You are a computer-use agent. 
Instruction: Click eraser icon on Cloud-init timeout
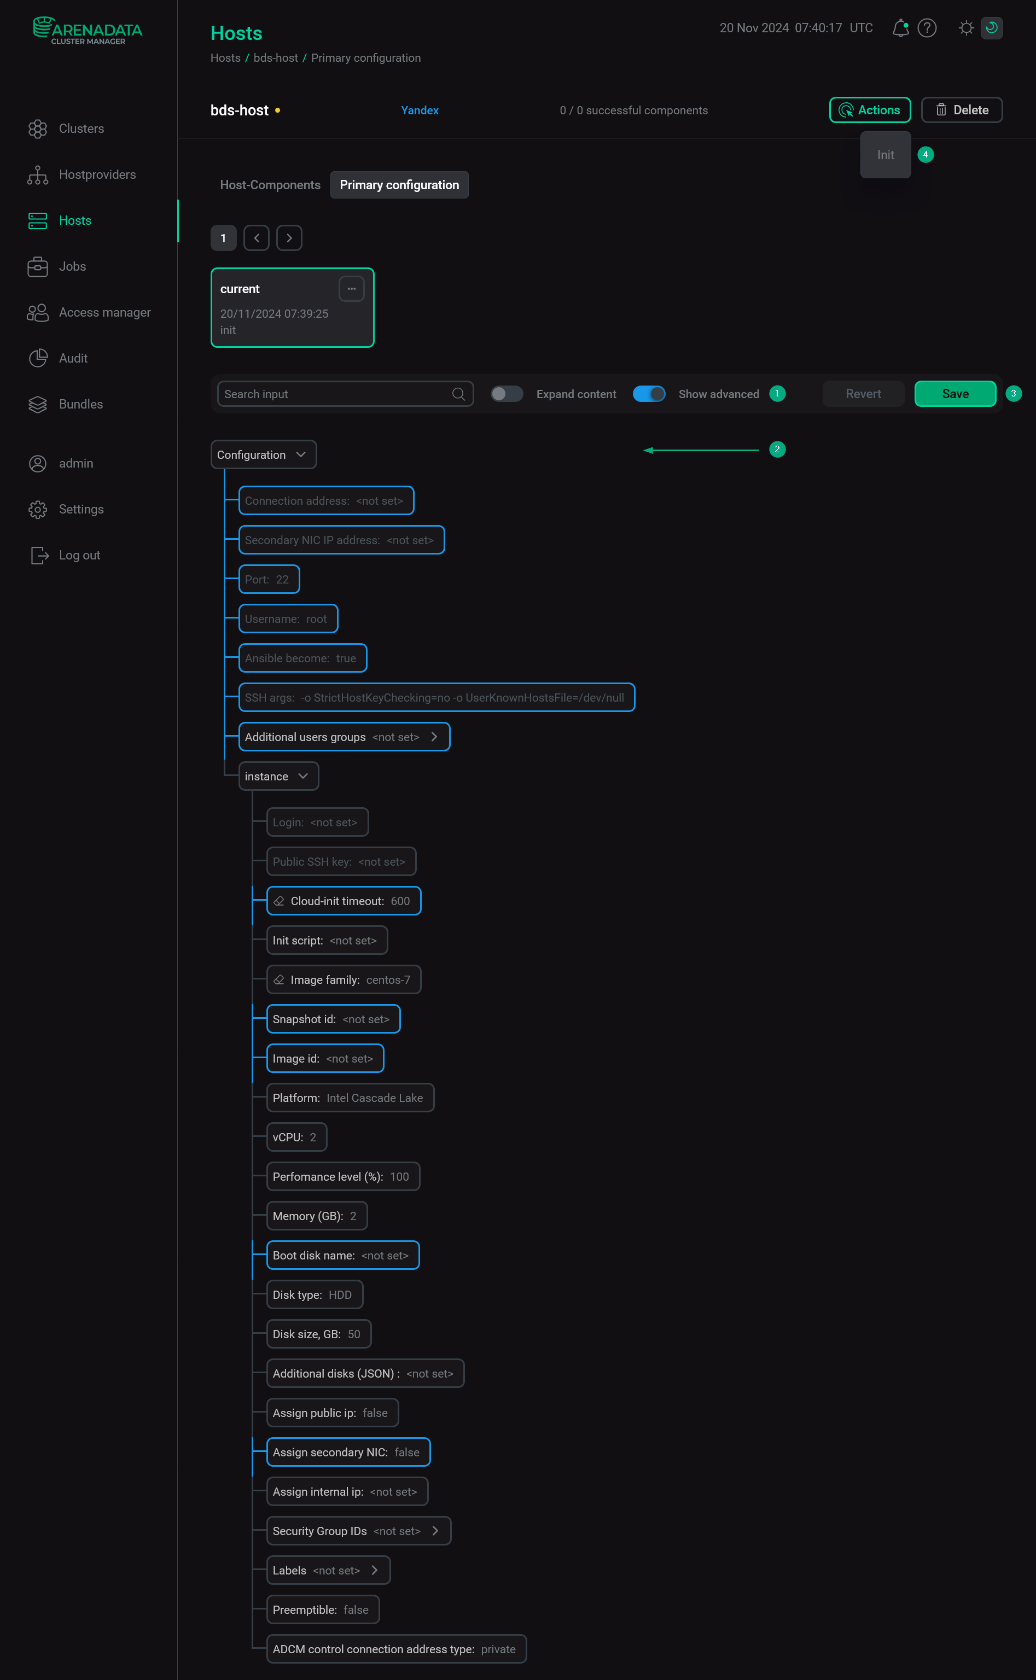pos(279,901)
